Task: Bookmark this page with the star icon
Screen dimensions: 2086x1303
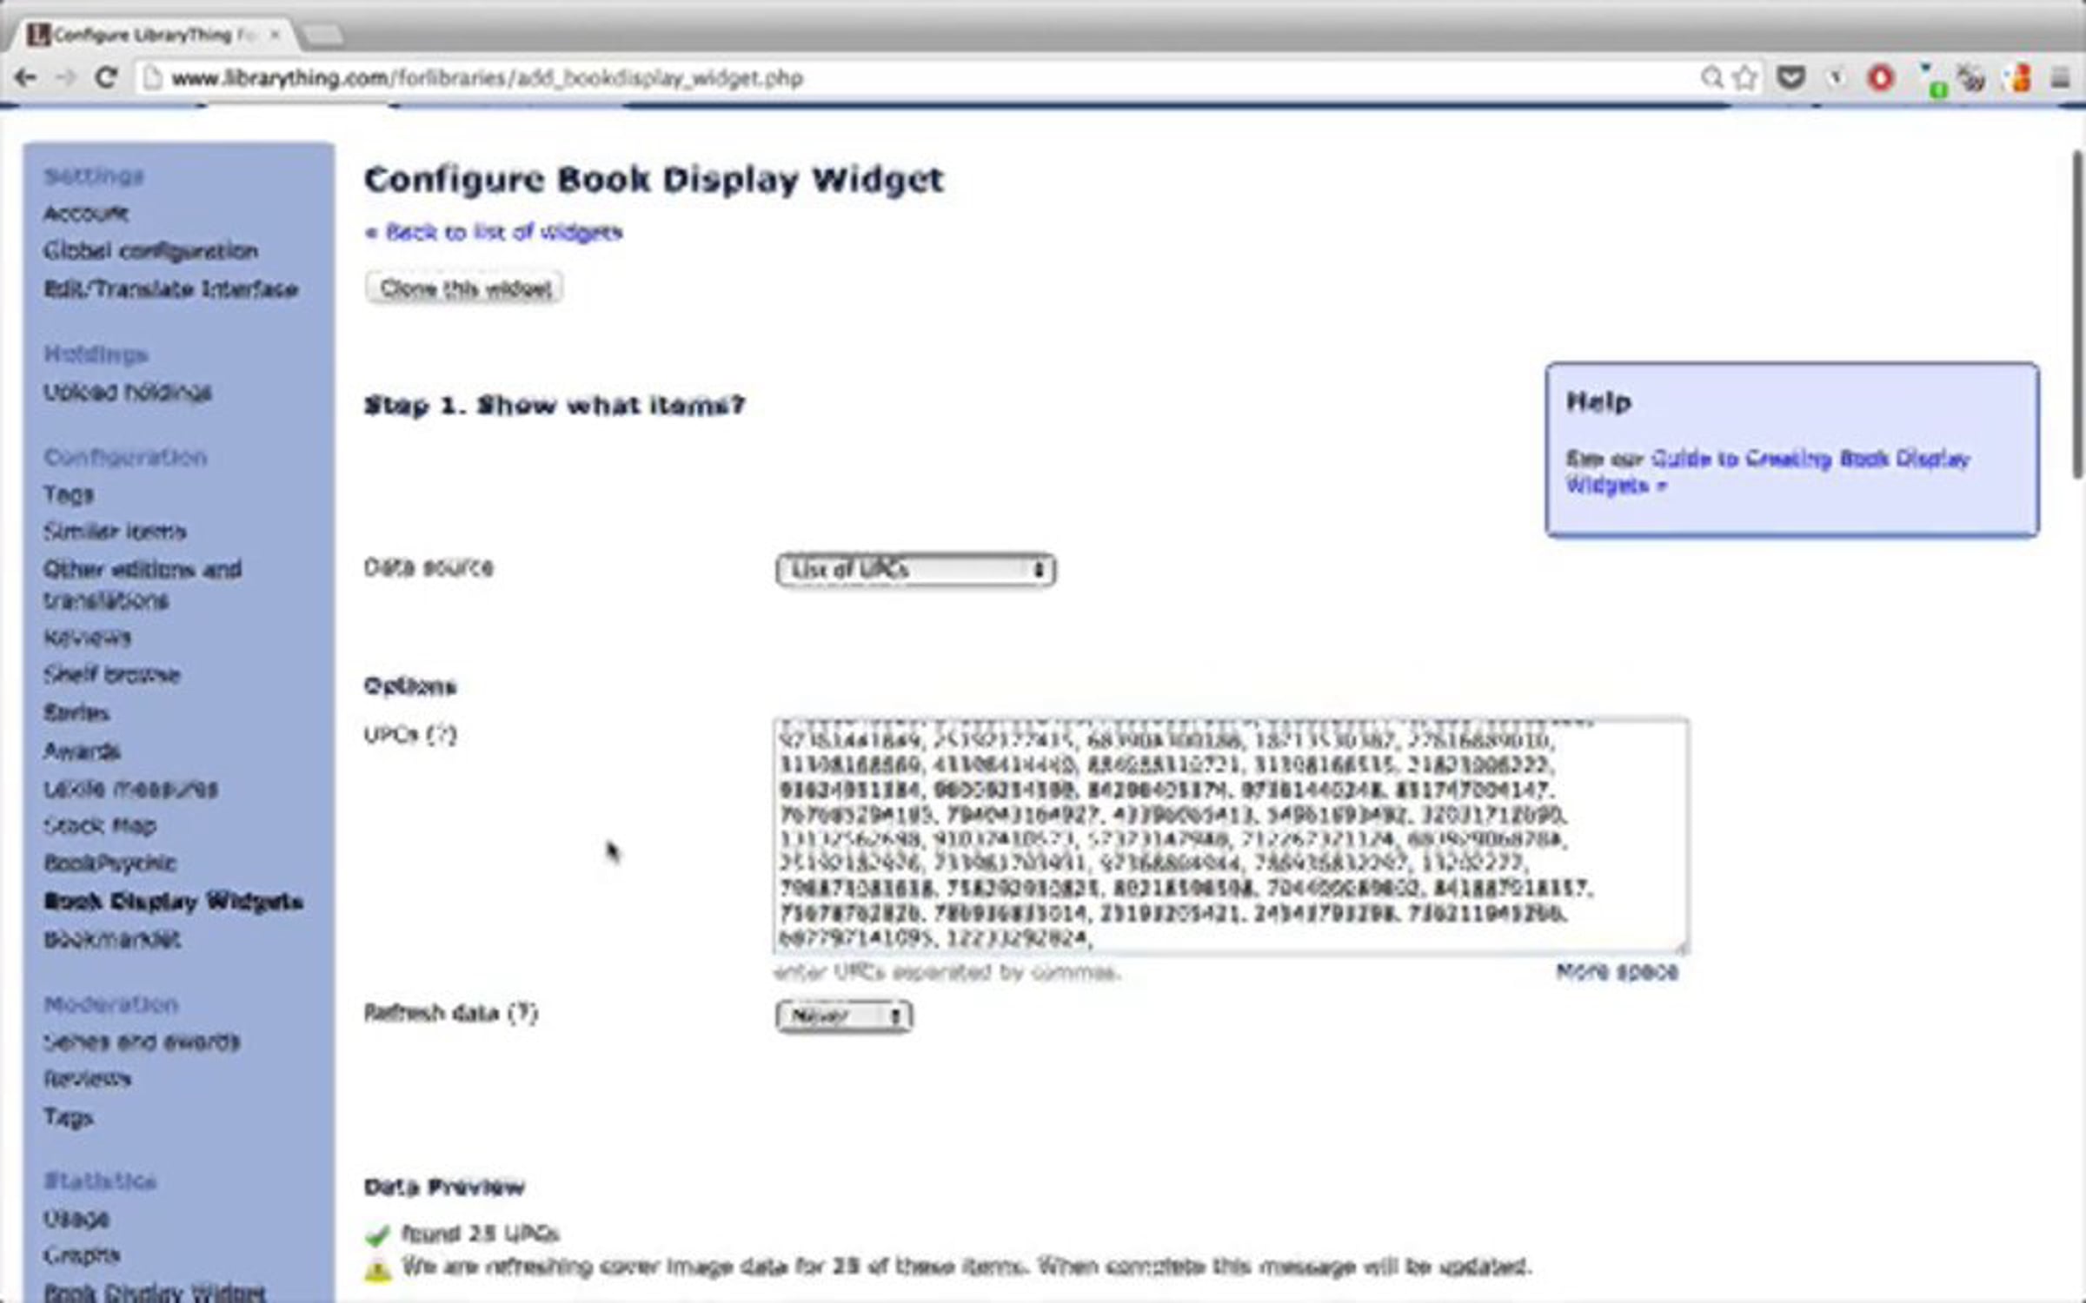Action: coord(1745,78)
